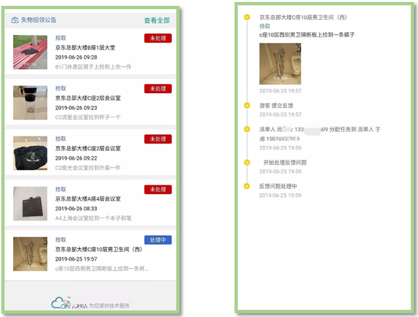Screen dimensions: 418x317
Task: Open the red bench clothing thumbnail
Action: 30,52
